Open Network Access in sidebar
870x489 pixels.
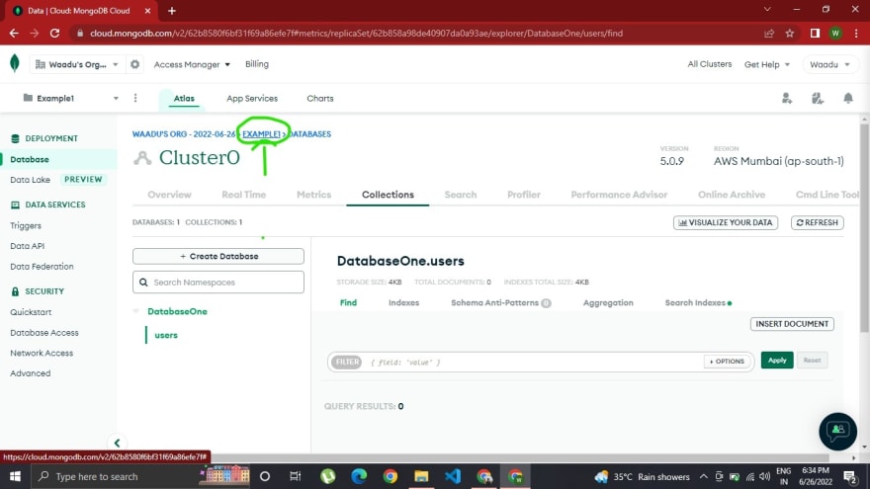(42, 354)
